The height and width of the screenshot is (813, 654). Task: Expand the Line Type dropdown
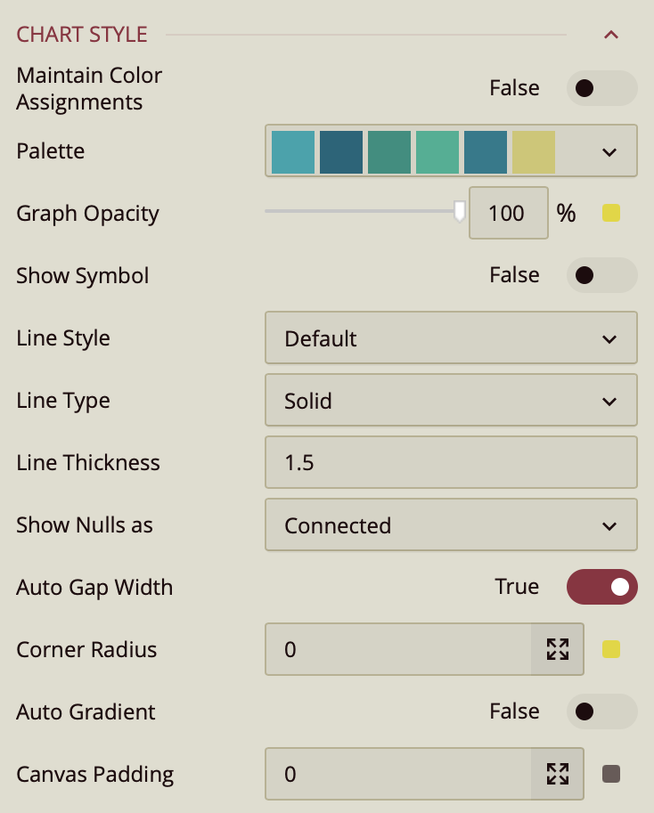coord(451,401)
